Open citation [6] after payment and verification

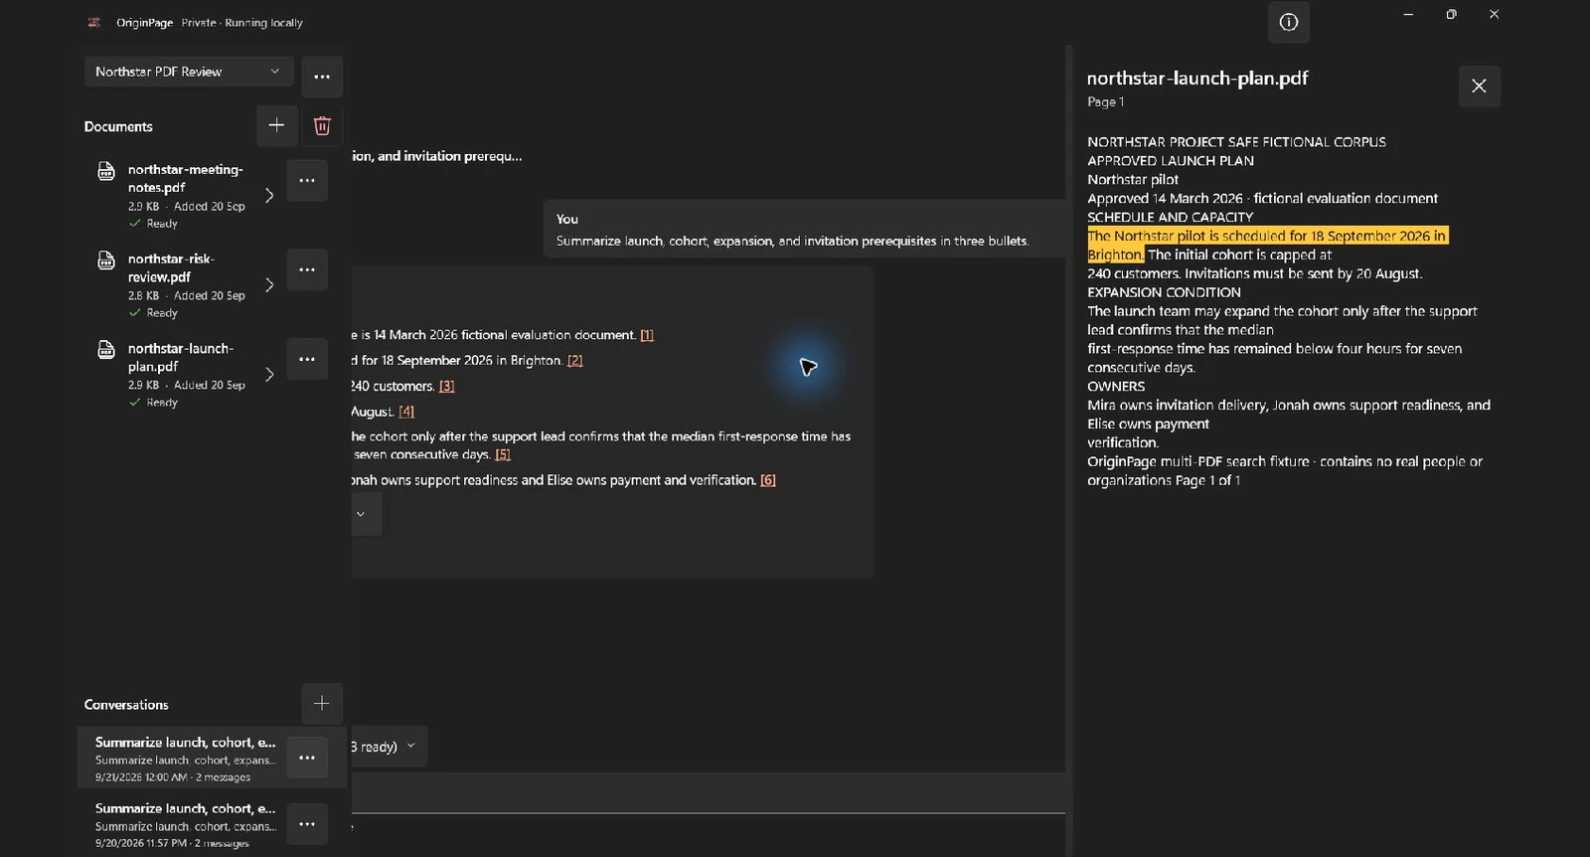[x=768, y=480]
